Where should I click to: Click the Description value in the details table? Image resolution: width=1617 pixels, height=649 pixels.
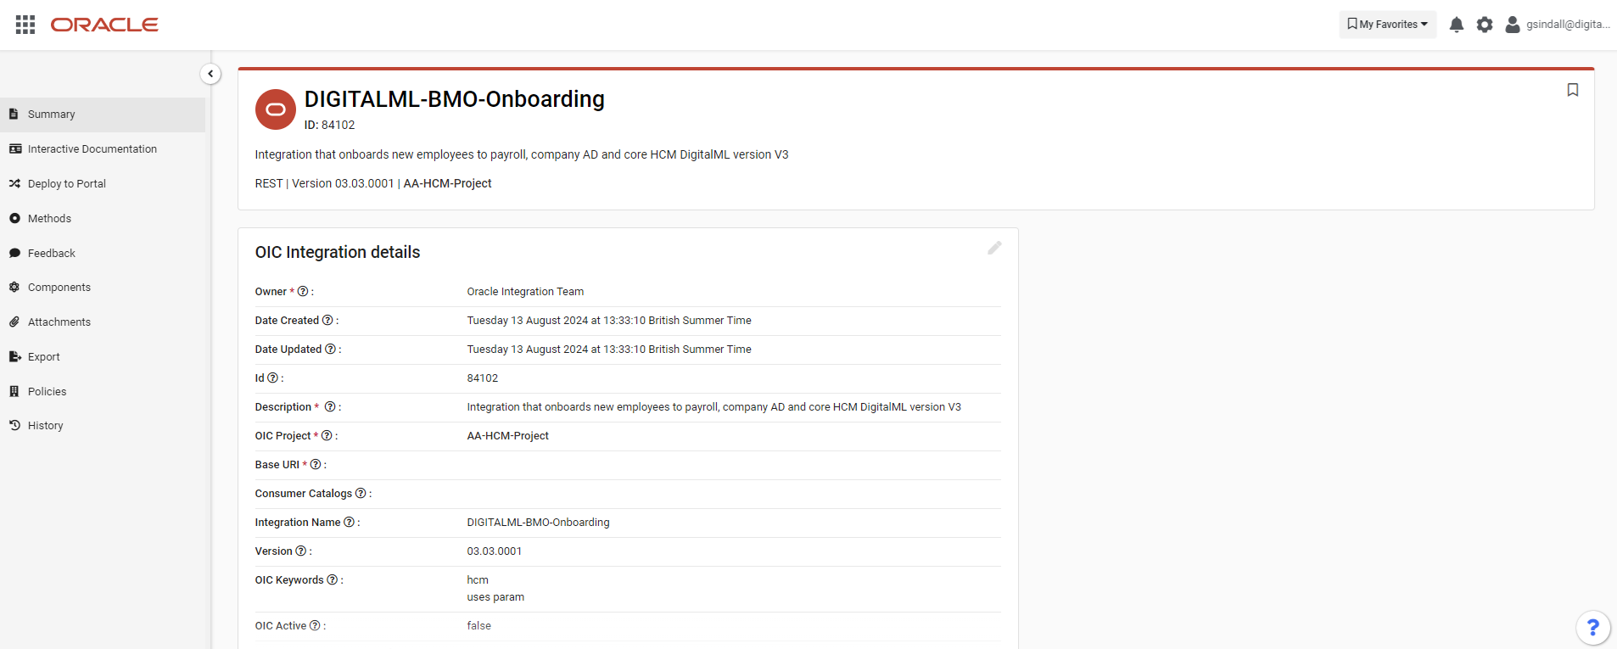click(x=714, y=407)
